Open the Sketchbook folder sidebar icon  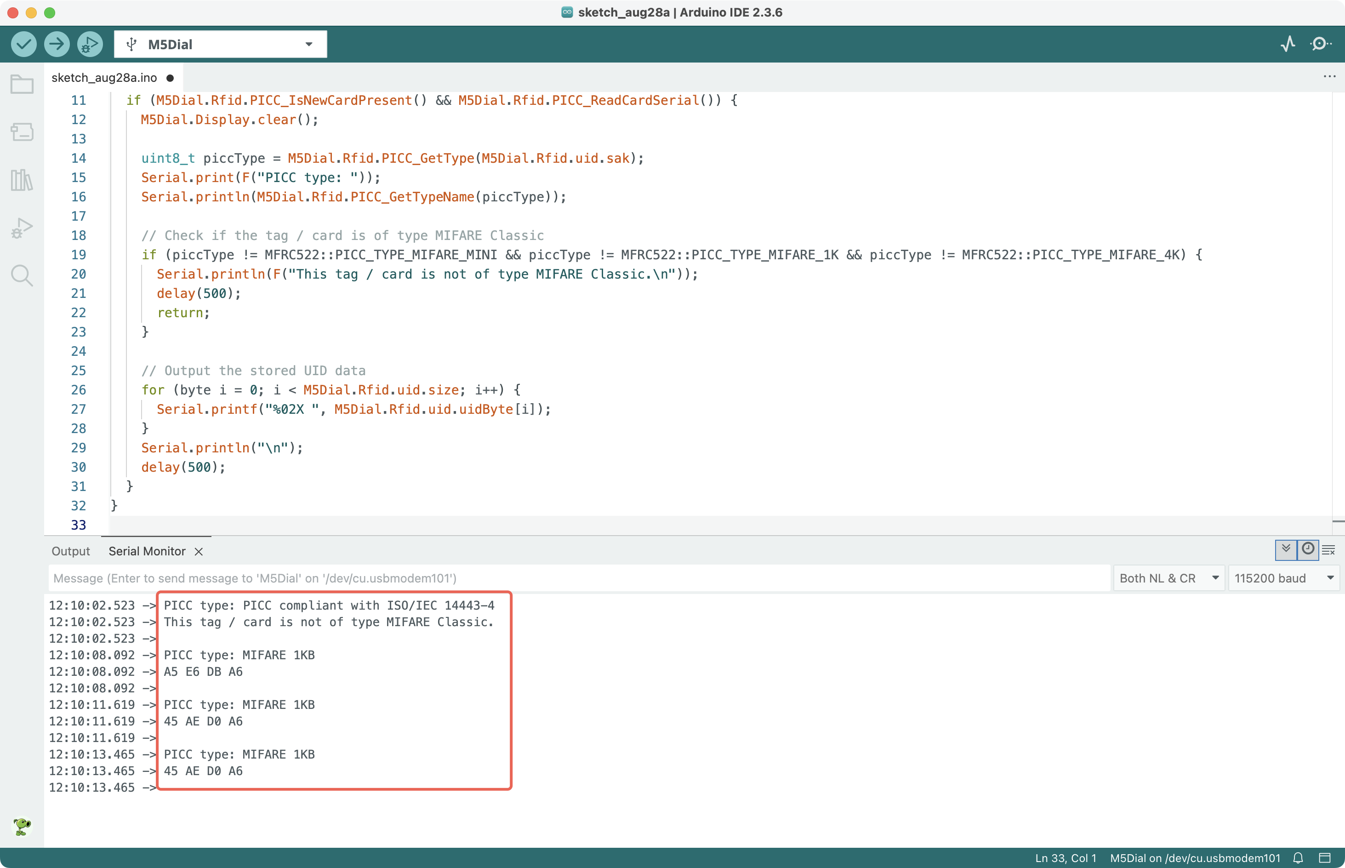tap(22, 85)
